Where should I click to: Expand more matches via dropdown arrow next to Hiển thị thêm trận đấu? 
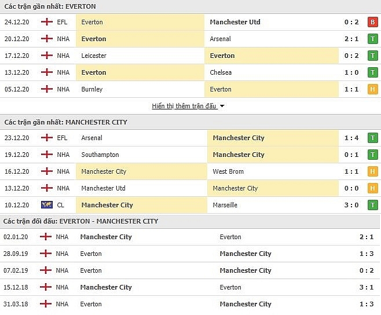[x=222, y=106]
